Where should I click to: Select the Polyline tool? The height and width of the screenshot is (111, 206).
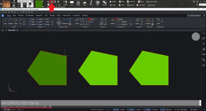tap(11, 21)
